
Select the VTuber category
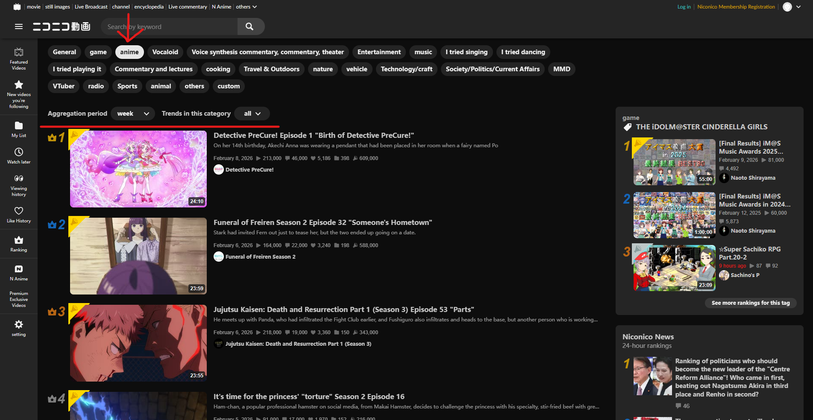[x=64, y=86]
